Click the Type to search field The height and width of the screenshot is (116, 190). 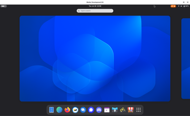(x=95, y=11)
